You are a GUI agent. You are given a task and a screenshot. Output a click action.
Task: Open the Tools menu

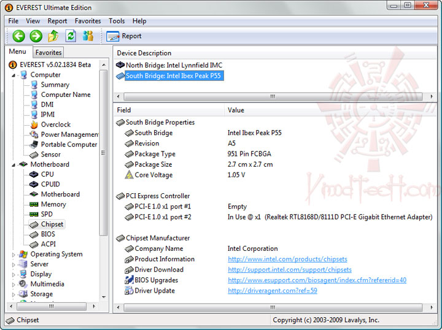[x=117, y=21]
